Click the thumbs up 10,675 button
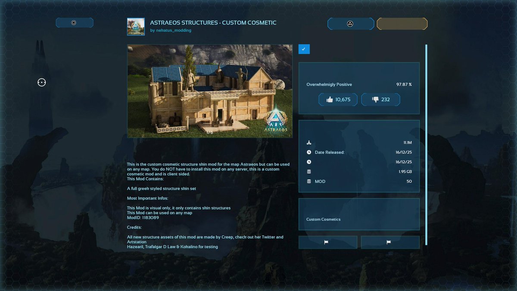This screenshot has height=291, width=517. click(x=338, y=100)
